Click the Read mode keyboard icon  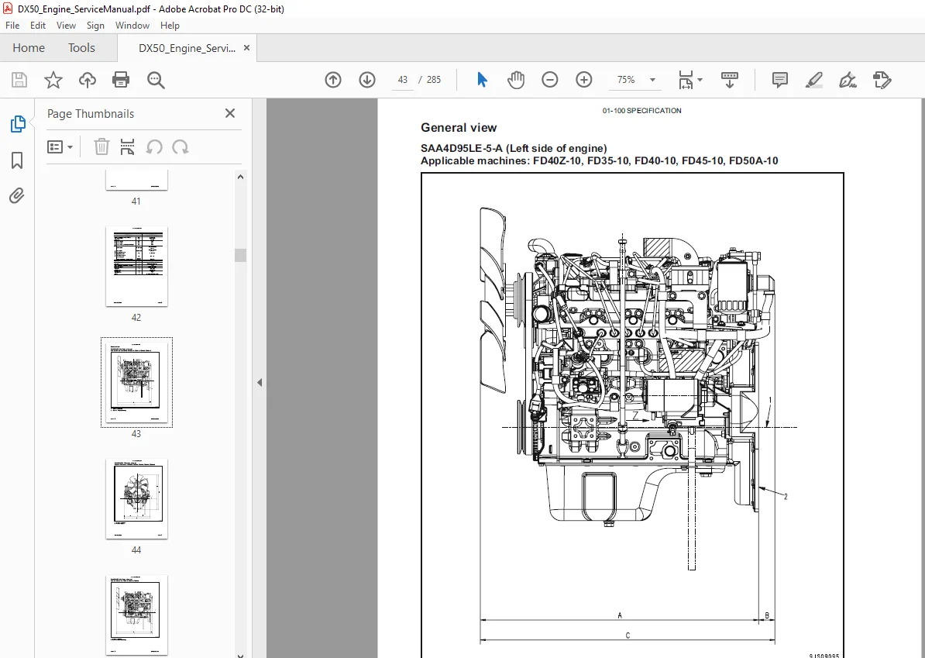click(730, 80)
